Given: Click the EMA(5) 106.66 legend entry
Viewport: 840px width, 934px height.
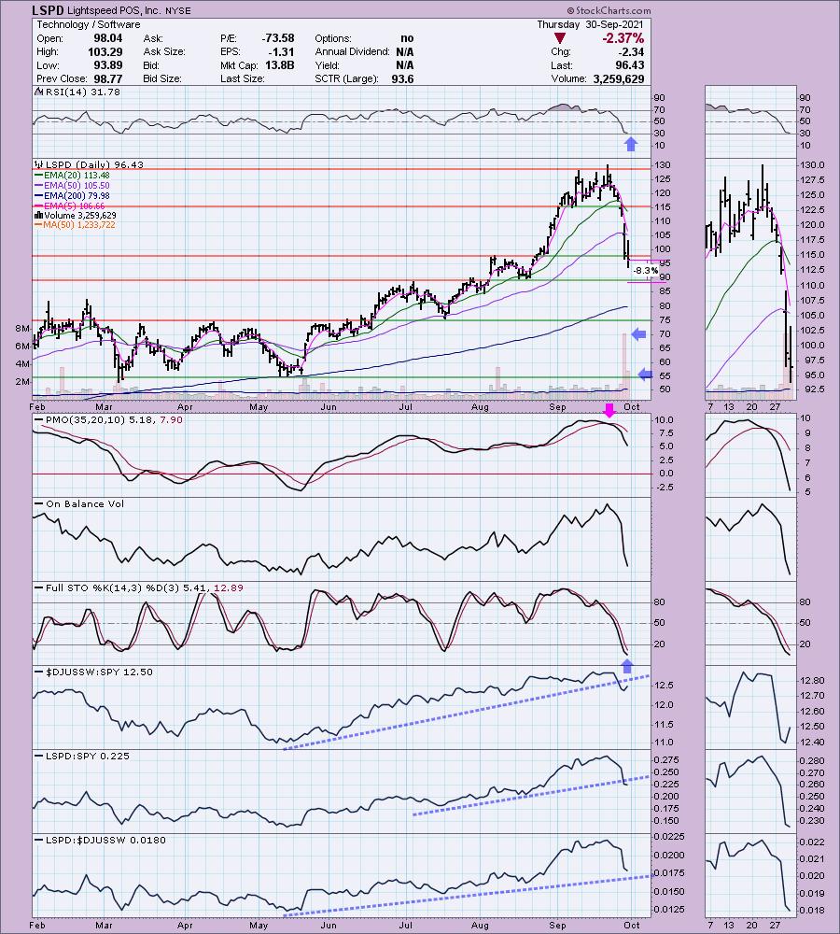Looking at the screenshot, I should 74,205.
